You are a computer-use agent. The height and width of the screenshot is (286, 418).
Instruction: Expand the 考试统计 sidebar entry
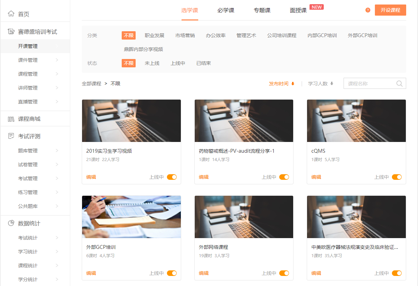coord(57,238)
